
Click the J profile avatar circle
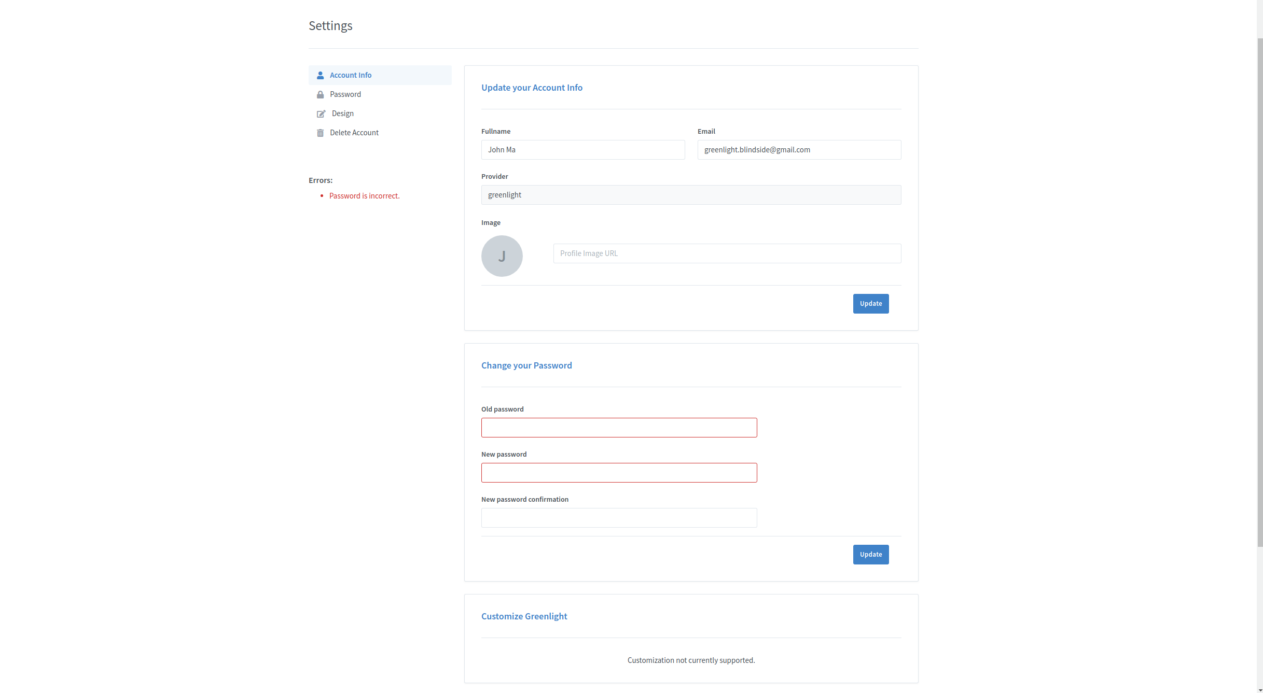(x=502, y=256)
